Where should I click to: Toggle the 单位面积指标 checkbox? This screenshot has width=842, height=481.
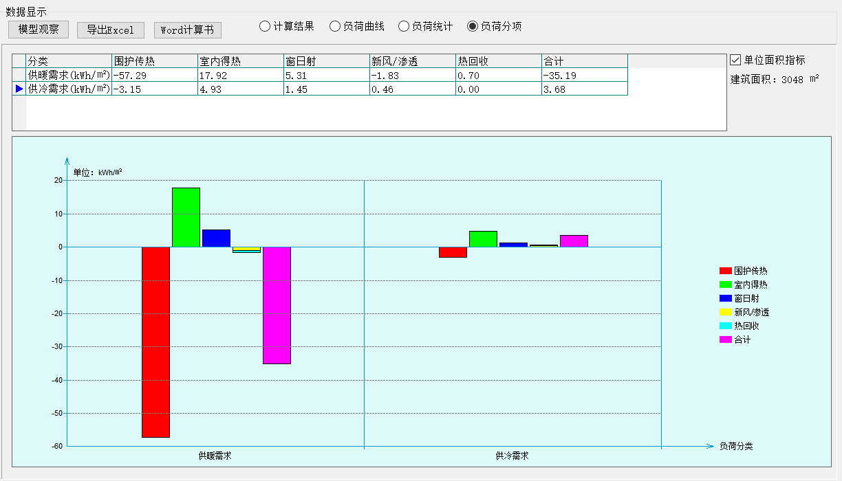[x=735, y=60]
